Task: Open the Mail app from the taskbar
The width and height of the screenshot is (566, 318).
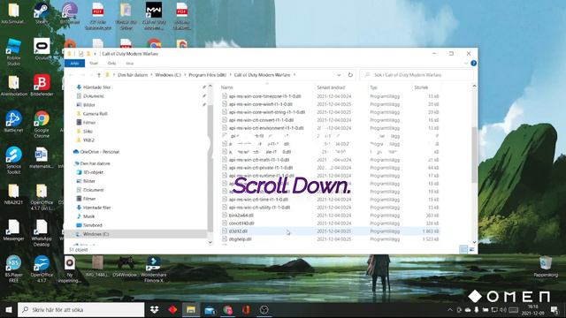Action: tap(210, 310)
